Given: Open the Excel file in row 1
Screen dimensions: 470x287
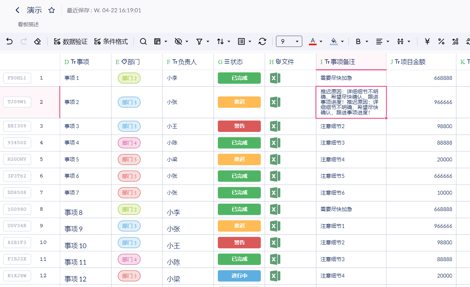Looking at the screenshot, I should pyautogui.click(x=275, y=78).
